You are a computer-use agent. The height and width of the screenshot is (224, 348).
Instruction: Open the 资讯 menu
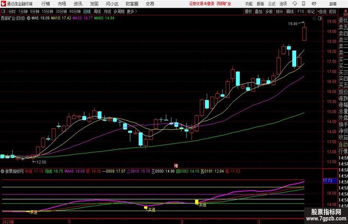click(78, 4)
